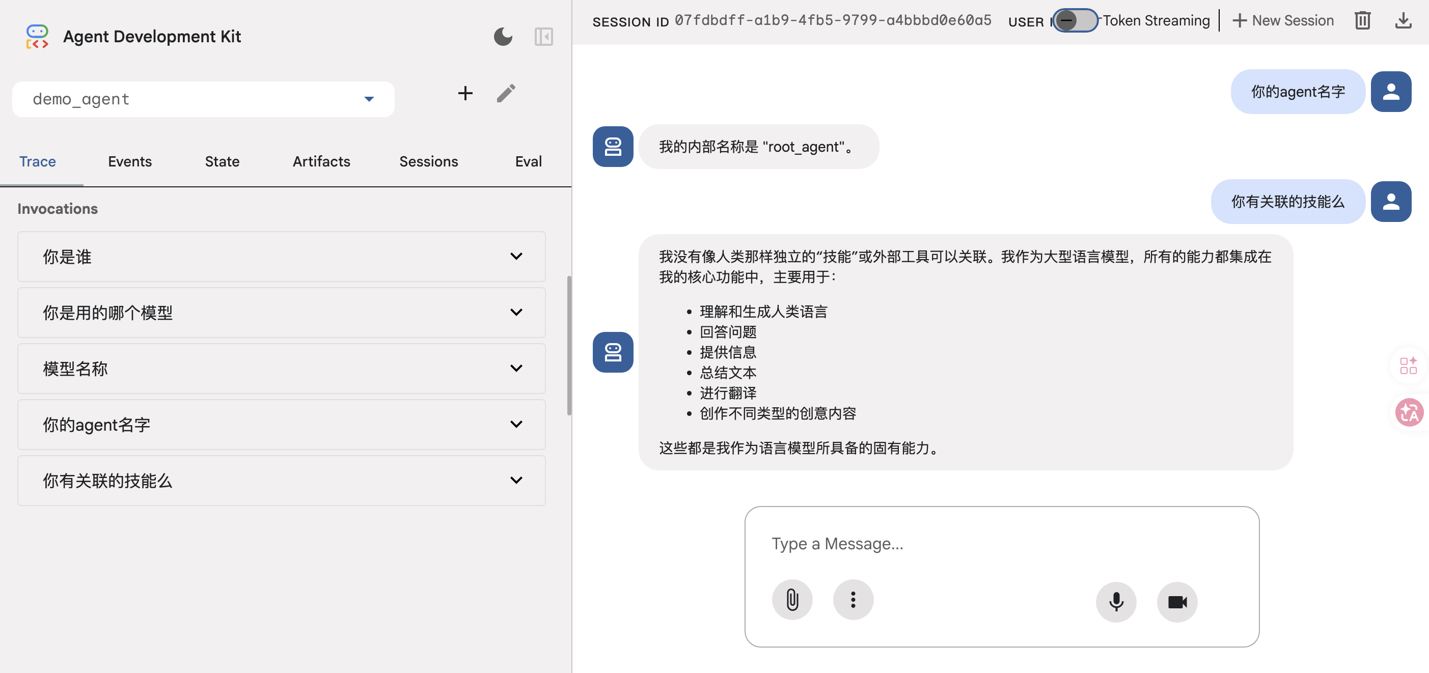Collapse the side panel icon

click(544, 37)
